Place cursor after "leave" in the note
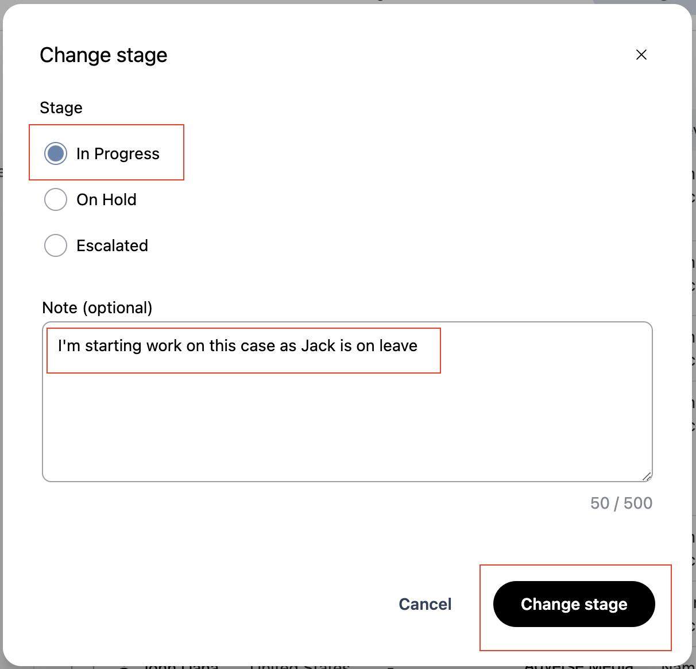 (x=419, y=346)
